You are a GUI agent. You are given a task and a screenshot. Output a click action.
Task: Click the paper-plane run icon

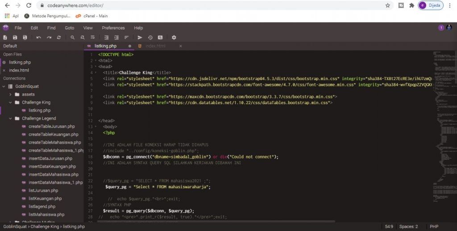140,38
